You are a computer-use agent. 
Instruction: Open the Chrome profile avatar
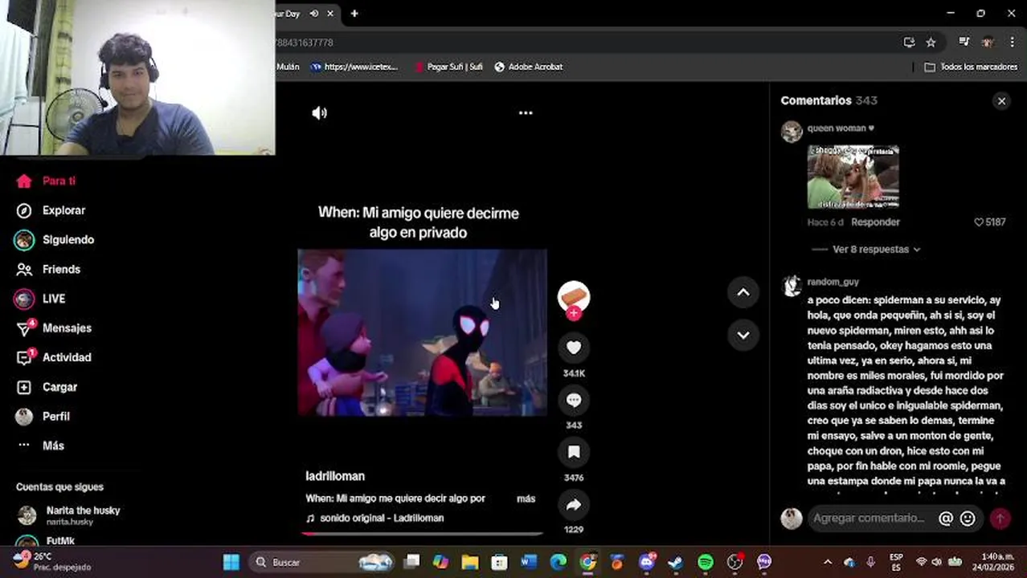(988, 43)
